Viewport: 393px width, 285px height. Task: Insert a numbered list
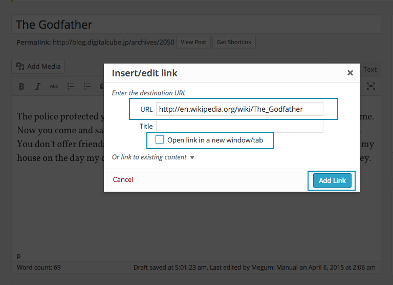pos(88,87)
